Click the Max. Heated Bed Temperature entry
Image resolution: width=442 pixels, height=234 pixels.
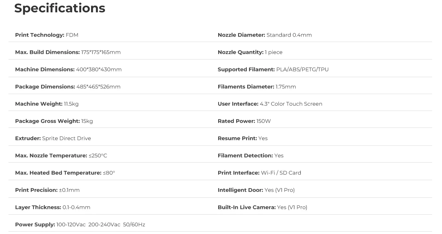click(x=65, y=173)
